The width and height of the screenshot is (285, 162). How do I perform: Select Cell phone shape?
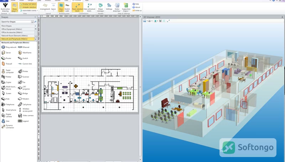click(x=25, y=104)
